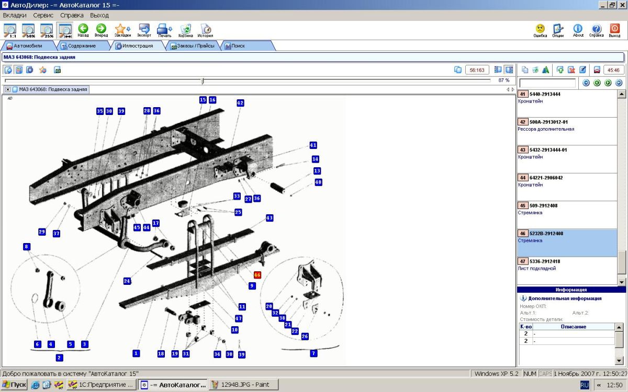The width and height of the screenshot is (628, 392).
Task: Jump to last part with blue arrow
Action: [x=619, y=83]
